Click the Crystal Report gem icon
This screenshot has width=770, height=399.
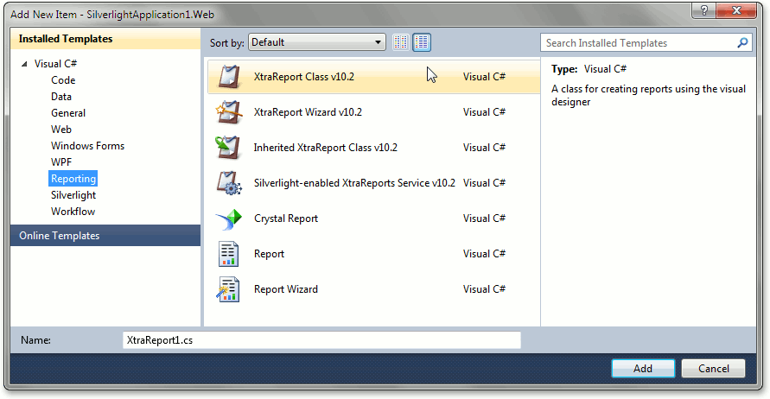[229, 218]
